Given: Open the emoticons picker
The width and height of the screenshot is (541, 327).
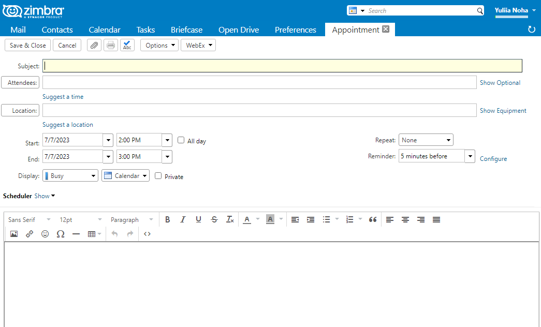Looking at the screenshot, I should coord(45,234).
